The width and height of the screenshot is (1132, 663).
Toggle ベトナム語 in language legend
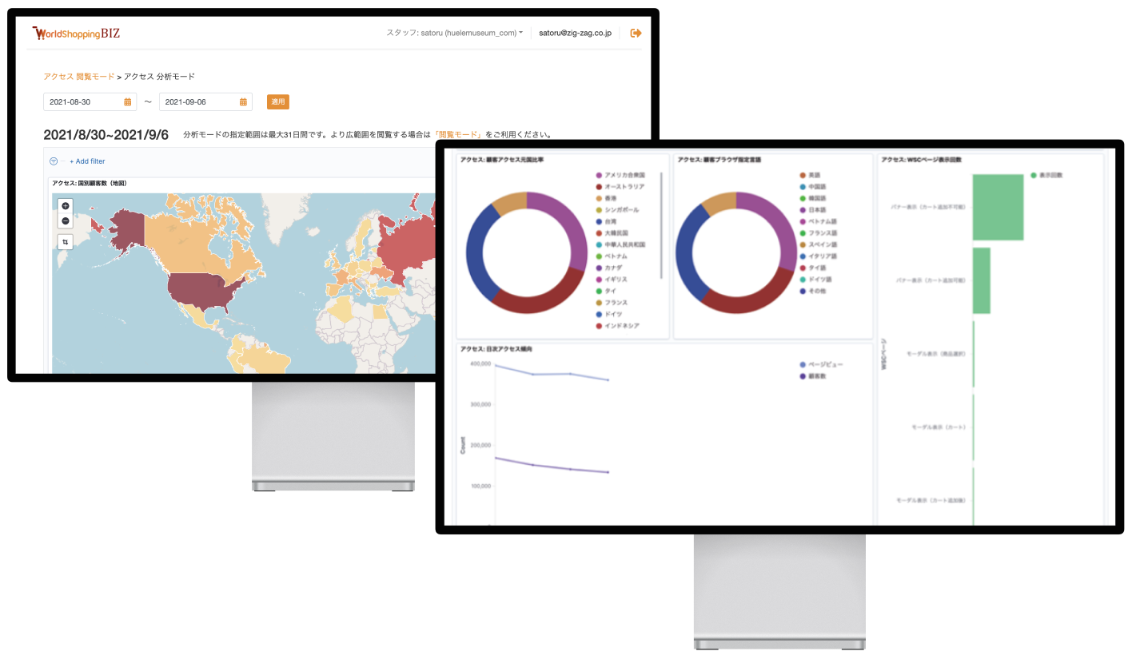[x=818, y=221]
